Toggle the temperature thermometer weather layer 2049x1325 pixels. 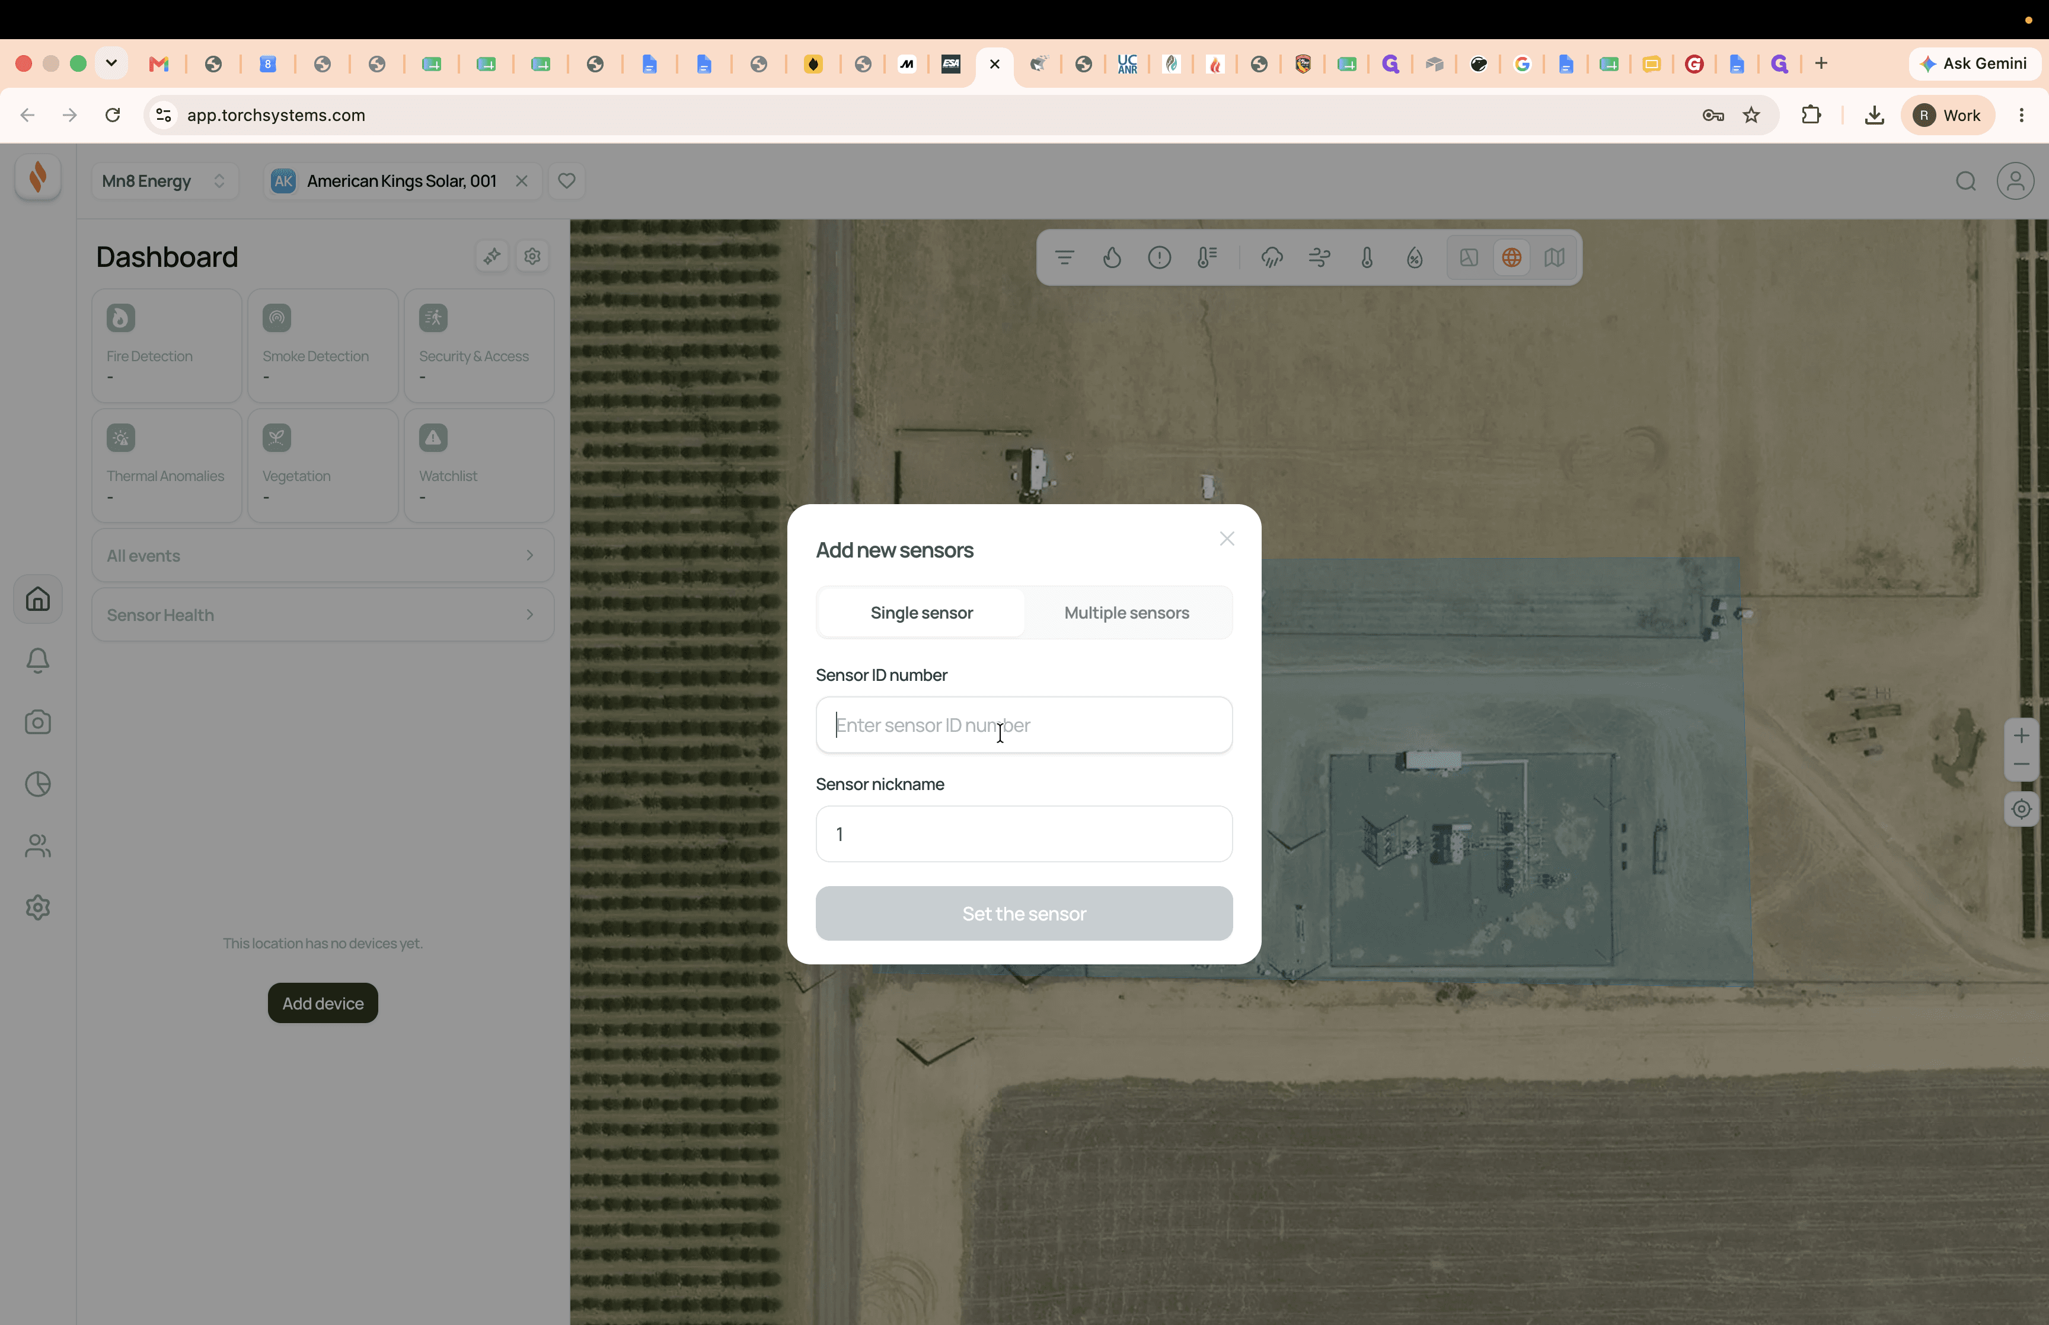(1366, 257)
